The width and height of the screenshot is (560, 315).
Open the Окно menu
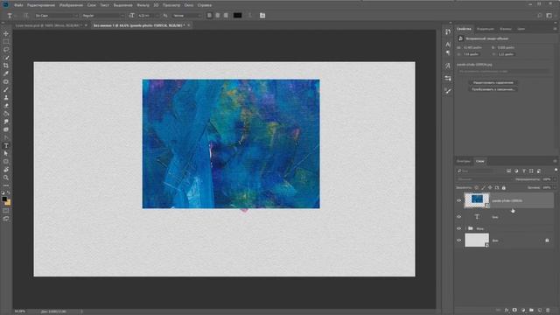tap(189, 5)
